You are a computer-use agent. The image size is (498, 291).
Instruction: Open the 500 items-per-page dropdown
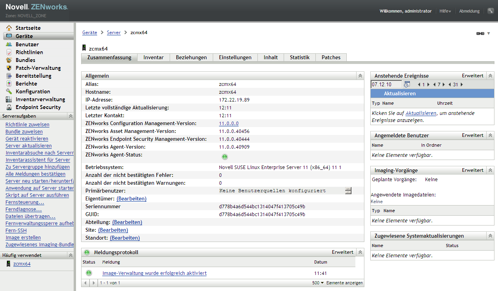318,283
